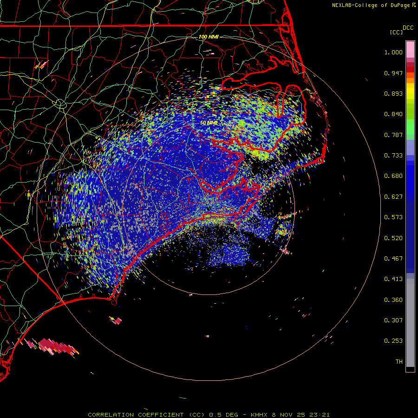Click the KMHX station identifier in the caption
The width and height of the screenshot is (418, 418).
tap(259, 415)
